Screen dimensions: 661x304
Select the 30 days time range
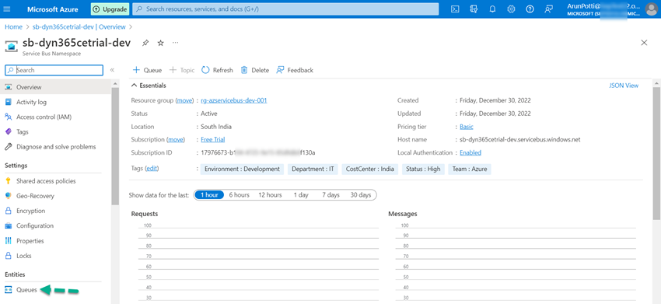pos(360,195)
